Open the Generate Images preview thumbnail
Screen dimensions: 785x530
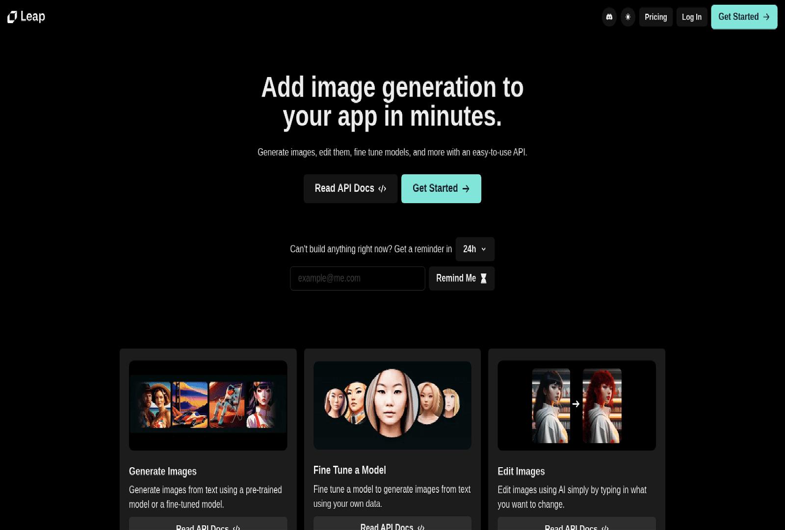point(208,405)
